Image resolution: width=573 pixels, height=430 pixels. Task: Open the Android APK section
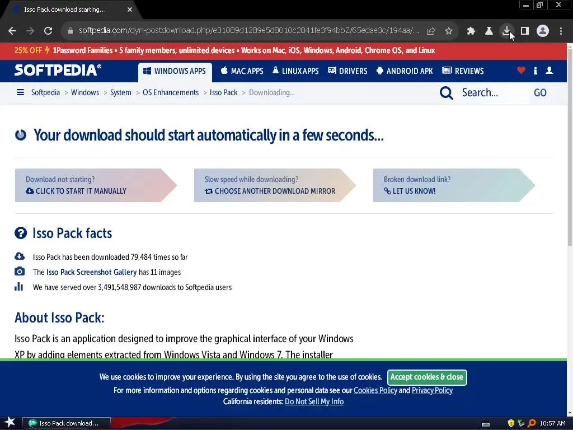tap(405, 71)
